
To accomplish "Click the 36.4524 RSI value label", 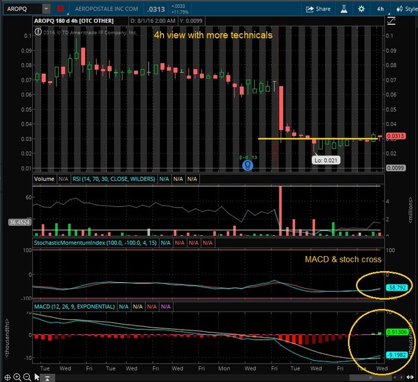I will tap(20, 222).
